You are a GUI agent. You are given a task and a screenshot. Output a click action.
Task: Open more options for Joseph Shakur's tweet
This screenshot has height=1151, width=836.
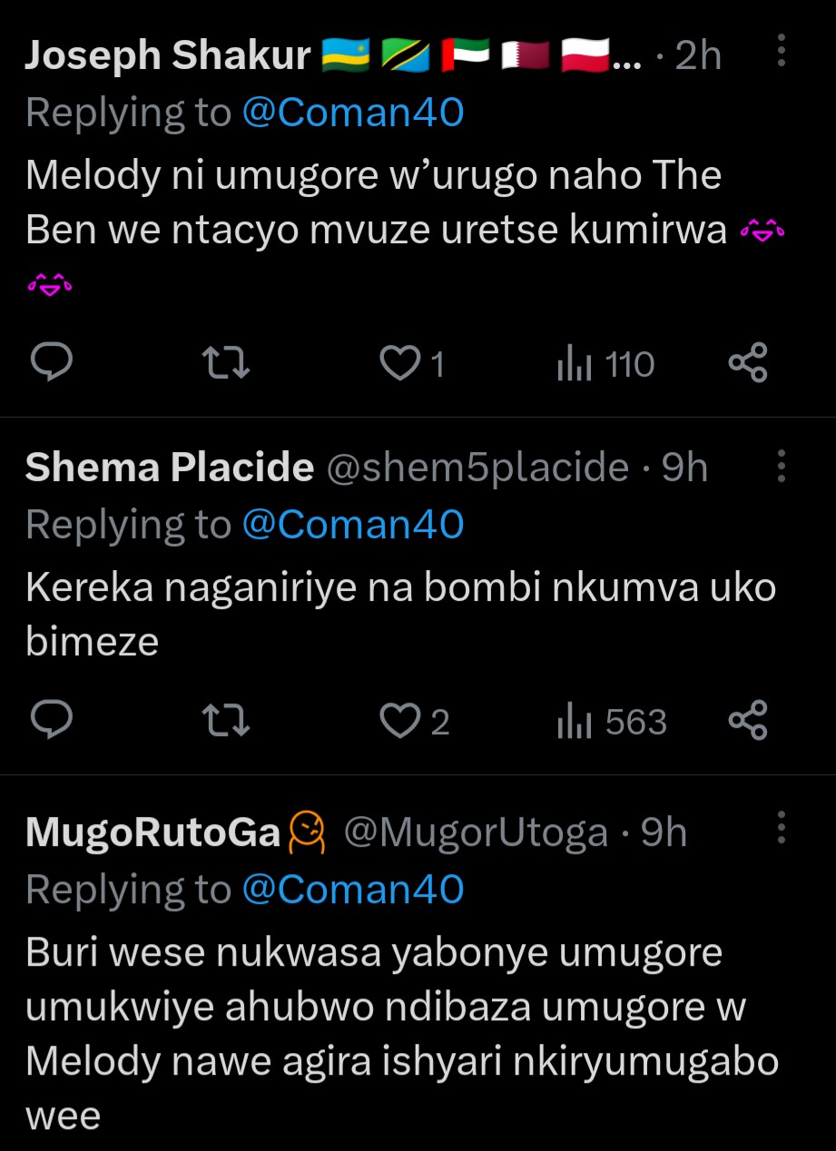782,53
